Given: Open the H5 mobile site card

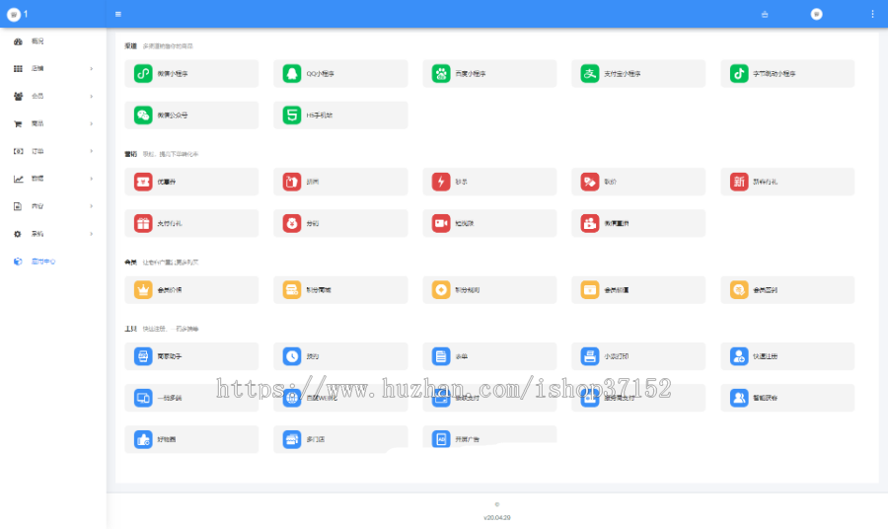Looking at the screenshot, I should (x=340, y=114).
